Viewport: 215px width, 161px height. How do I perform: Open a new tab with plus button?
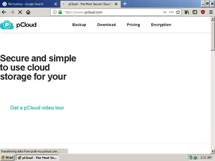(x=125, y=4)
